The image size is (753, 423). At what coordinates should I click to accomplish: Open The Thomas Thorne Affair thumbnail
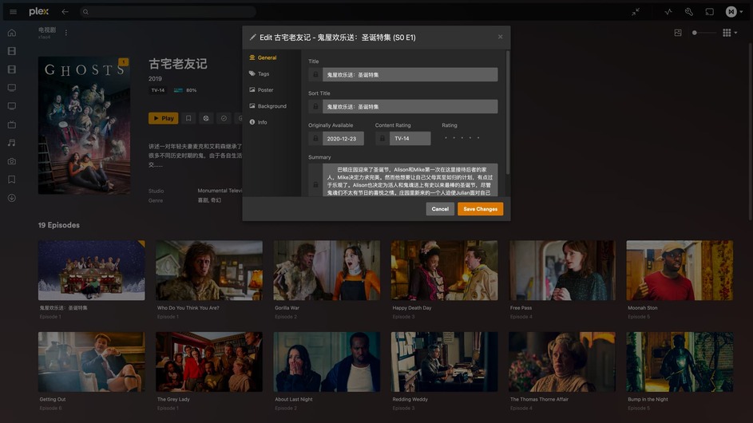pyautogui.click(x=562, y=362)
